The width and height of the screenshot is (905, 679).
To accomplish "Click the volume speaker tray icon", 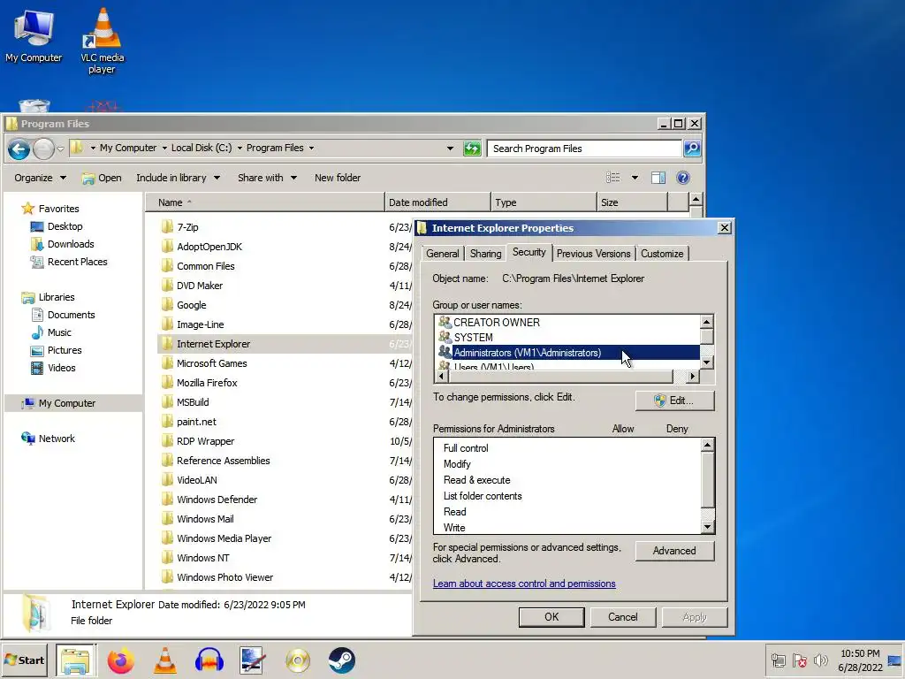I will tap(820, 660).
